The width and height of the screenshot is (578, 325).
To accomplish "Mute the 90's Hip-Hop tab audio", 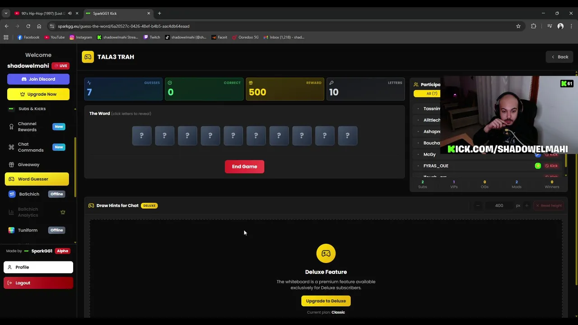I will (x=70, y=14).
